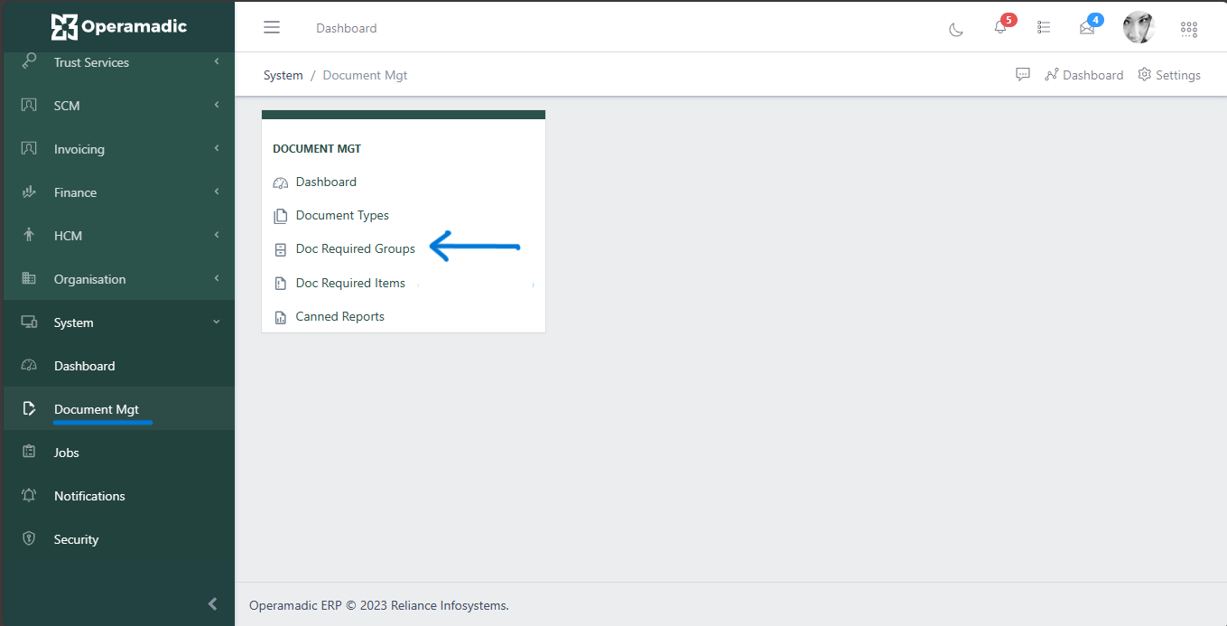Open the task list icon in header
Viewport: 1227px width, 626px height.
pos(1044,27)
